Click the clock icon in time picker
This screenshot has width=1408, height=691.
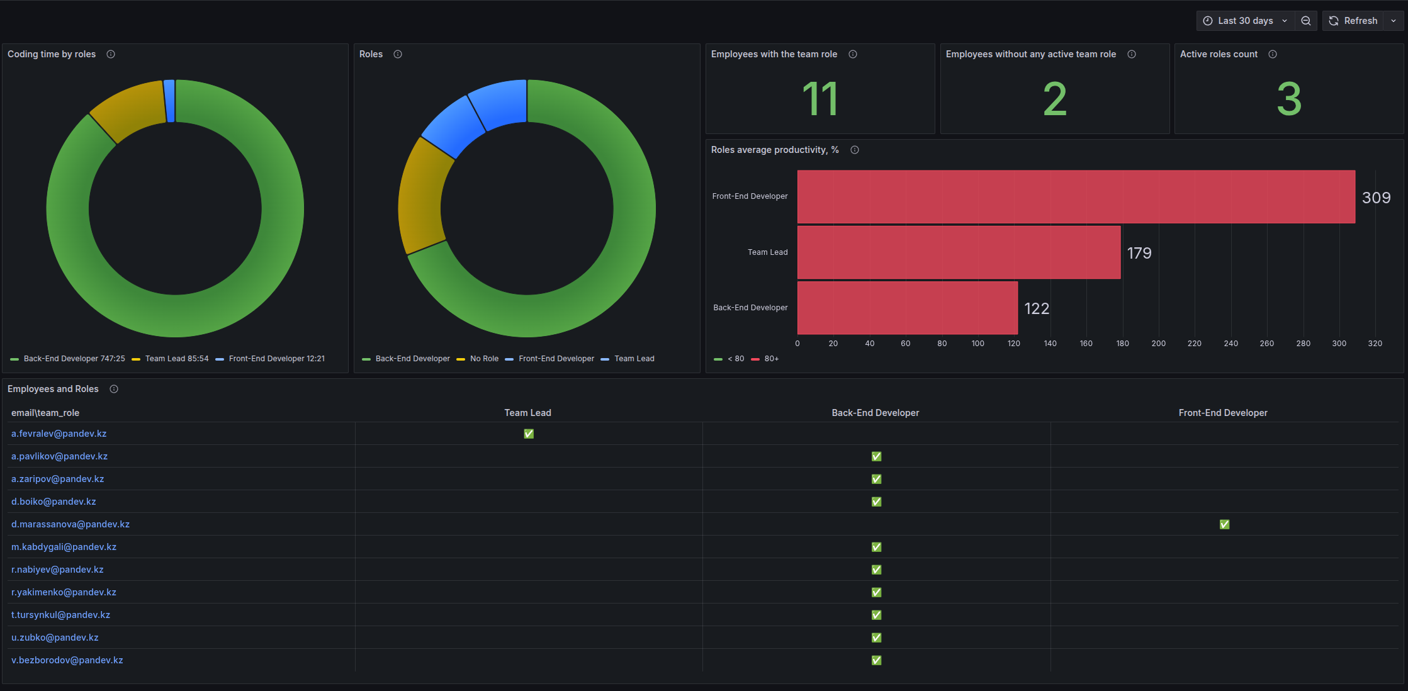[x=1208, y=21]
